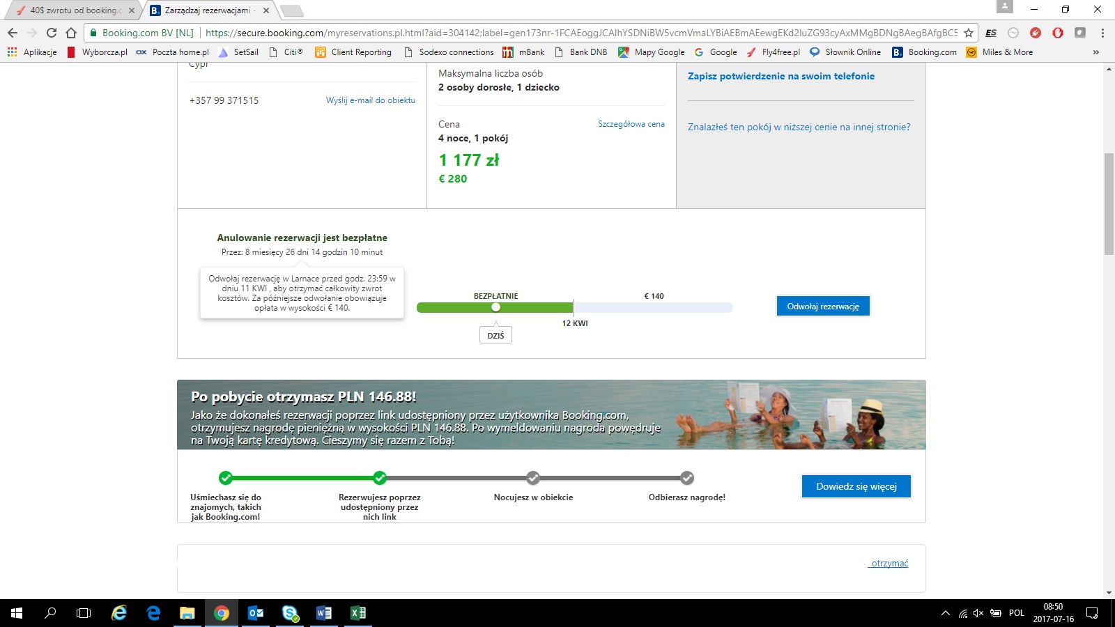Open Excel from the taskbar
This screenshot has width=1115, height=627.
coord(357,613)
